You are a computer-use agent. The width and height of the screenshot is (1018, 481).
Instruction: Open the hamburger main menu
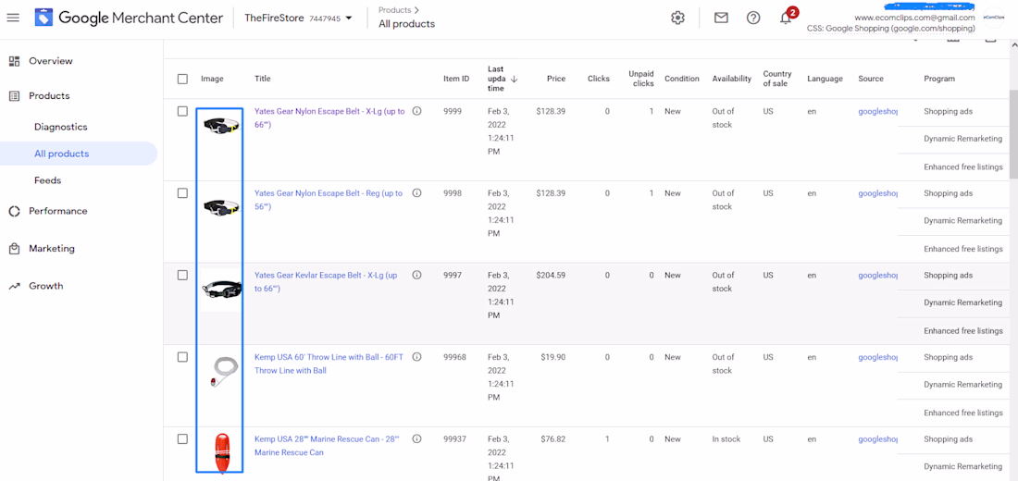[13, 18]
